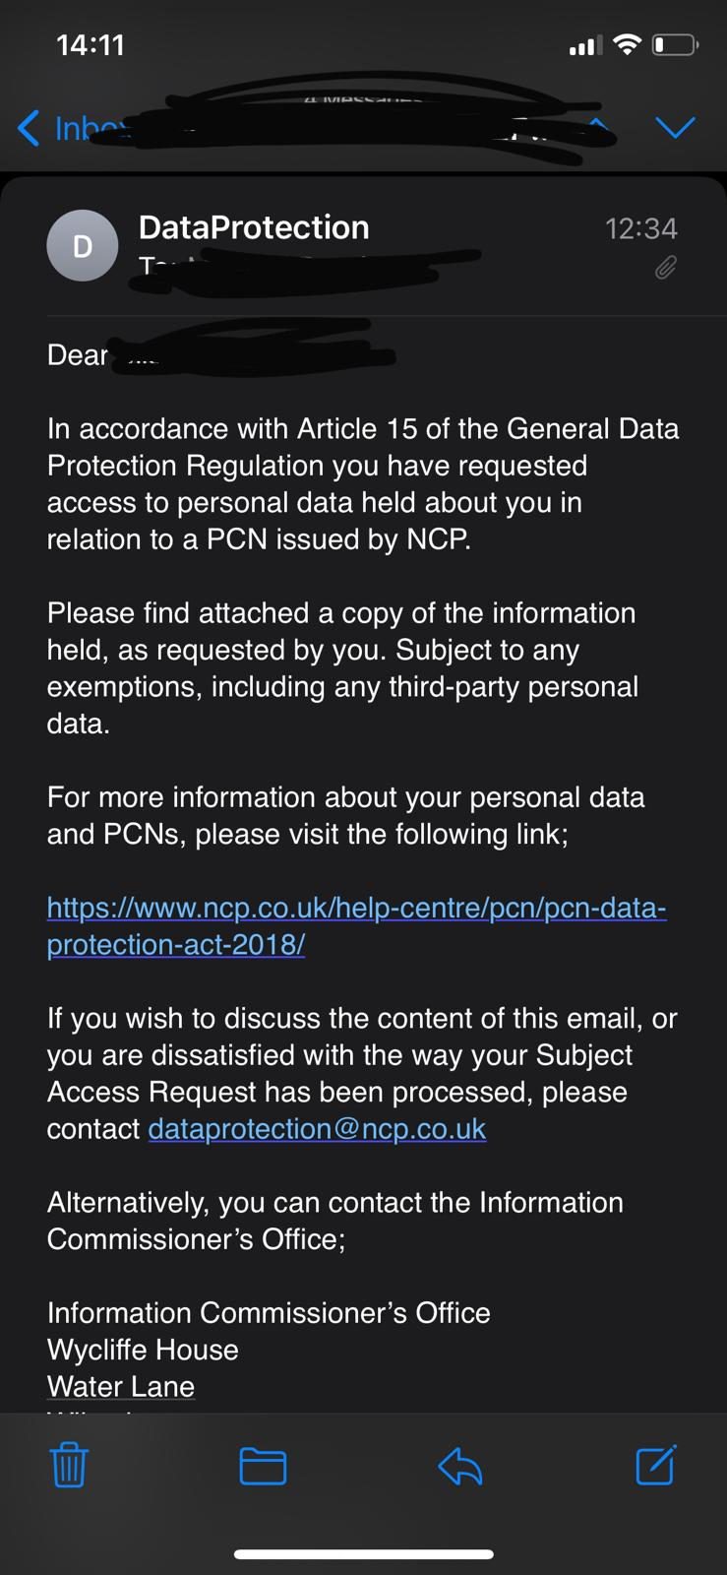Tap the home indicator bar
The width and height of the screenshot is (727, 1575).
(364, 1554)
